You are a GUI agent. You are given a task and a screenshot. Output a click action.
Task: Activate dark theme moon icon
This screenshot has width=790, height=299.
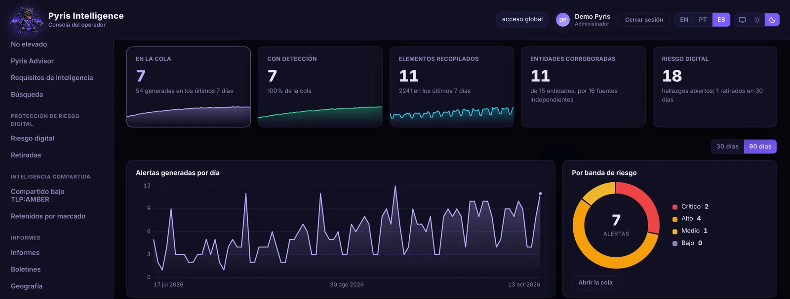click(772, 20)
